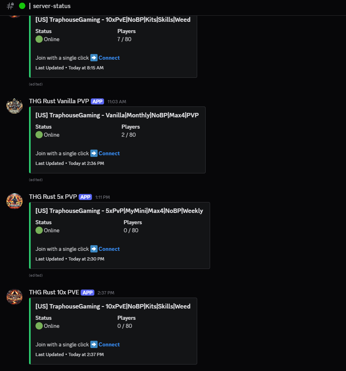Click the green Online status indicator in Vanilla embed
The height and width of the screenshot is (371, 346).
tap(38, 135)
